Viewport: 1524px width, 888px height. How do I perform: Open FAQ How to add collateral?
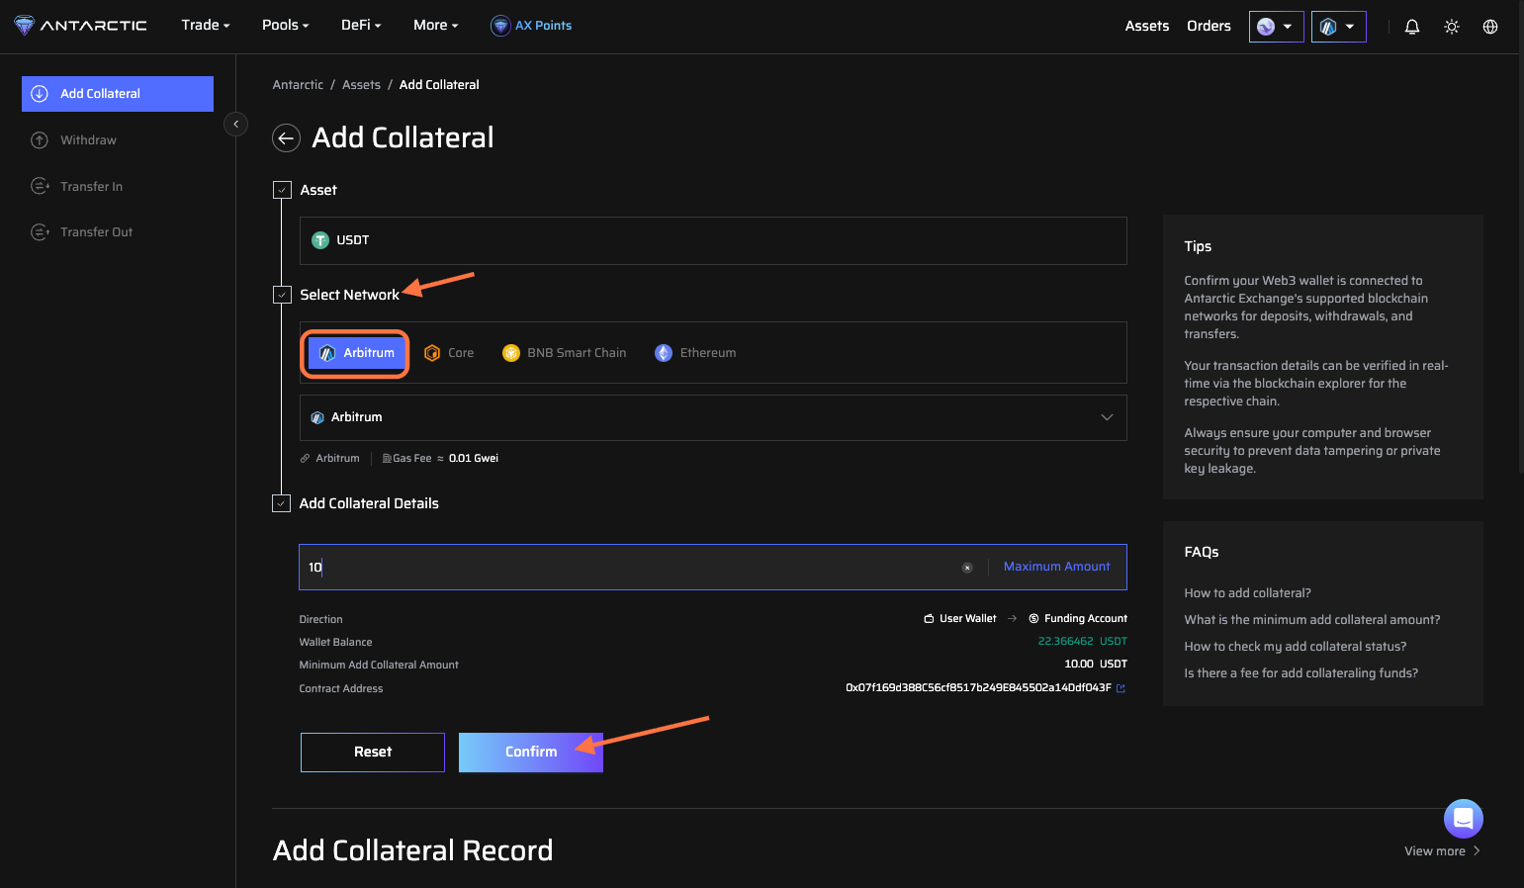coord(1247,593)
